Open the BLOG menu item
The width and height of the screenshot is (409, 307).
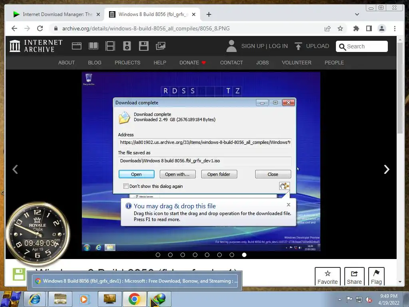95,63
